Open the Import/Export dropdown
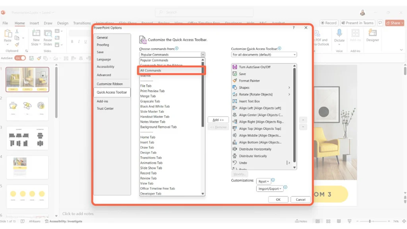 pyautogui.click(x=269, y=188)
